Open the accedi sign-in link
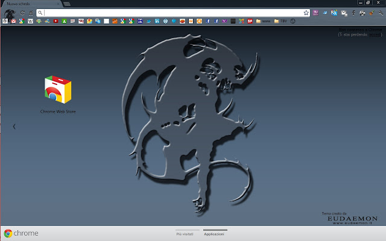The height and width of the screenshot is (241, 386). click(375, 35)
